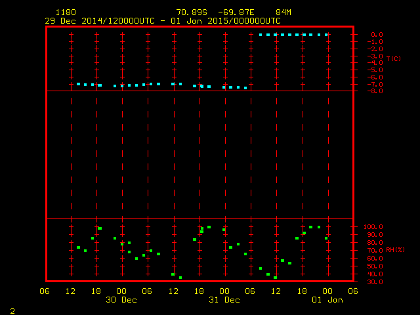The image size is (420, 315).
Task: Click the frame number 2 in corner
Action: tap(12, 310)
